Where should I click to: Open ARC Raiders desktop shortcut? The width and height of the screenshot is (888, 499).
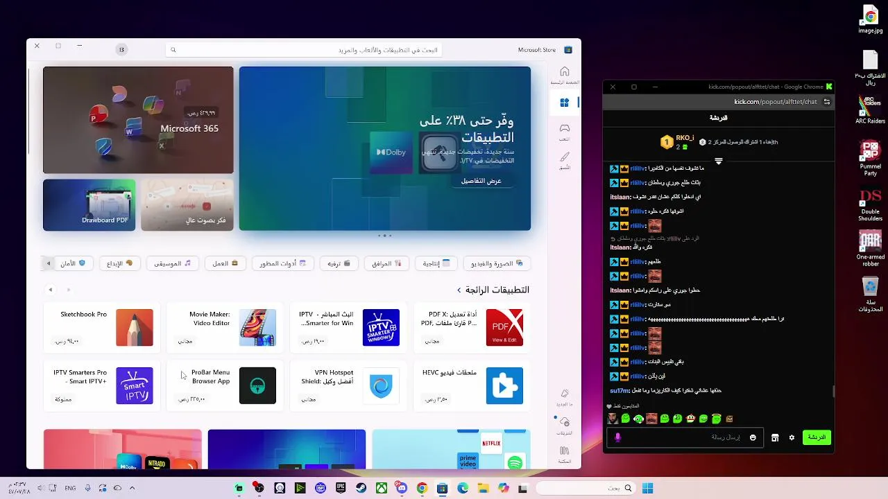pyautogui.click(x=870, y=110)
